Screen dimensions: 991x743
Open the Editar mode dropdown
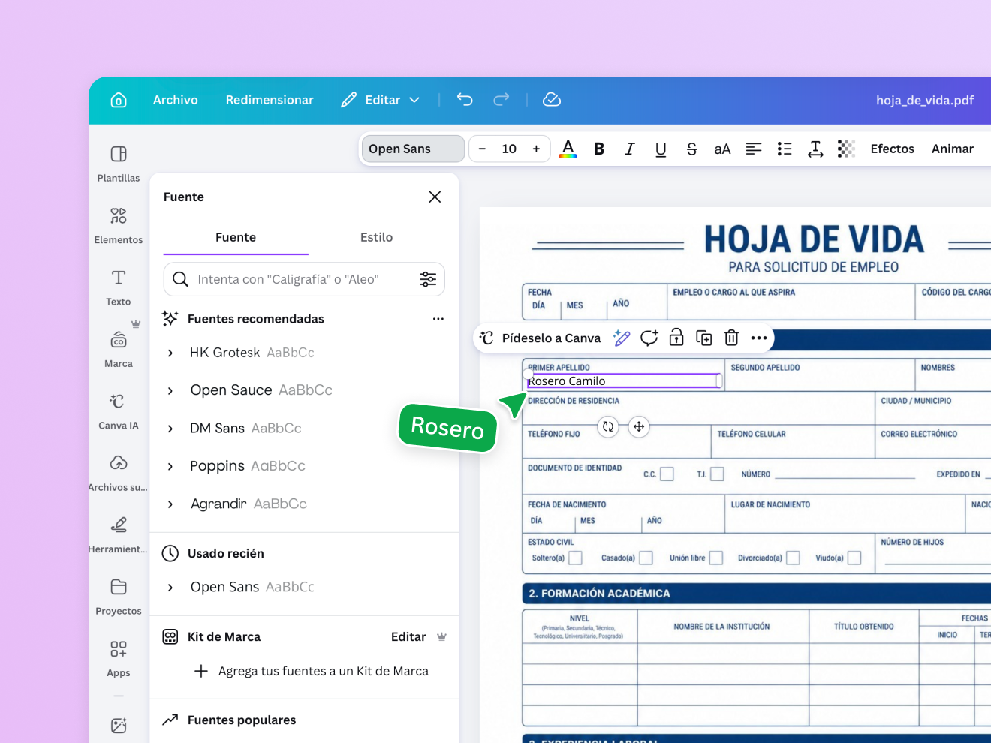[x=381, y=100]
